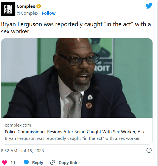This screenshot has width=158, height=166.
Task: Open the tweet info circle icon
Action: tap(149, 150)
